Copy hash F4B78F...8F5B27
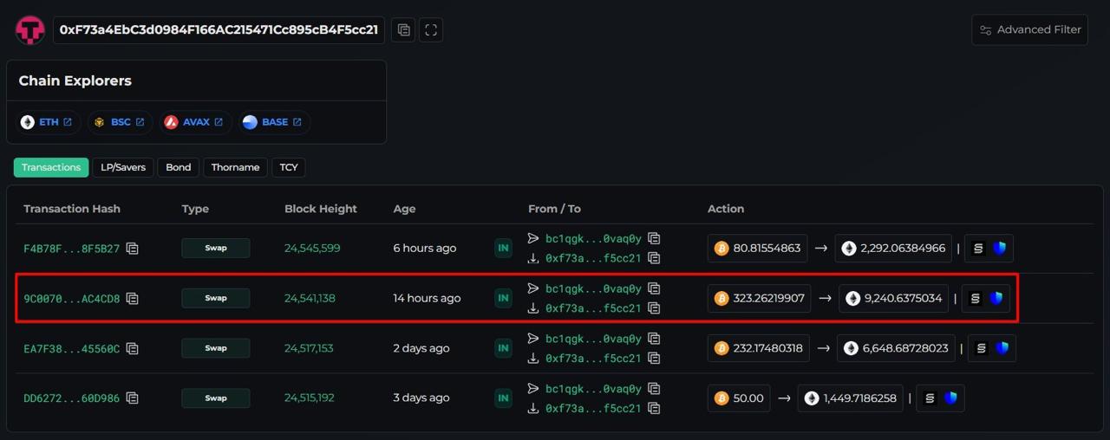1110x440 pixels. click(x=133, y=249)
